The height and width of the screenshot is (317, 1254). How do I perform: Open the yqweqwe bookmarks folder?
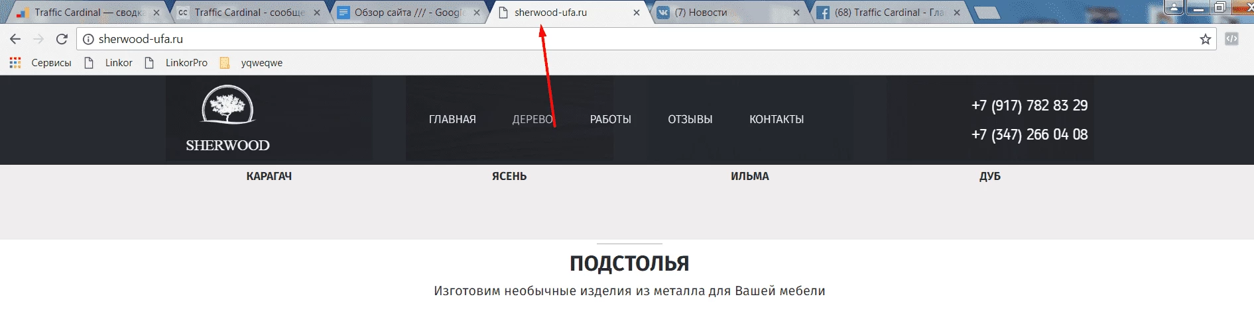[x=251, y=63]
